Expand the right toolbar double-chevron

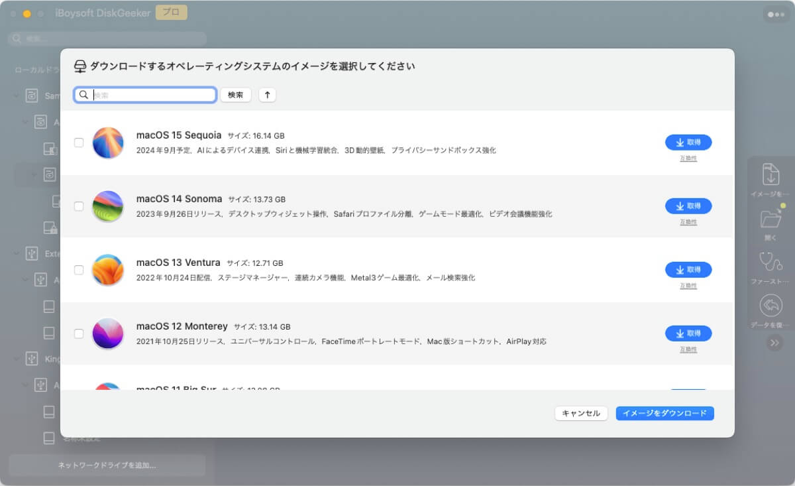774,343
